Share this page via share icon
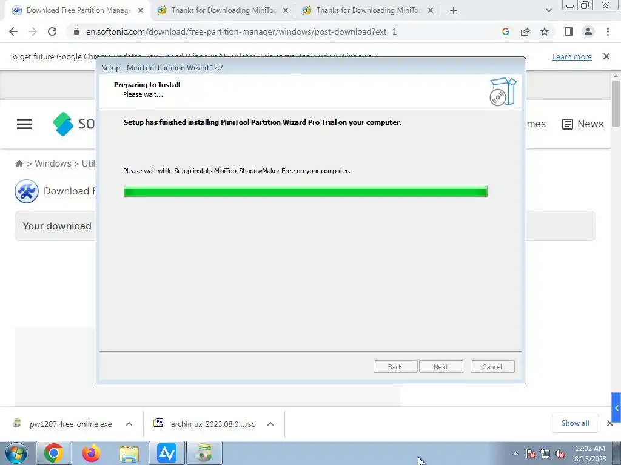Image resolution: width=621 pixels, height=465 pixels. point(525,31)
